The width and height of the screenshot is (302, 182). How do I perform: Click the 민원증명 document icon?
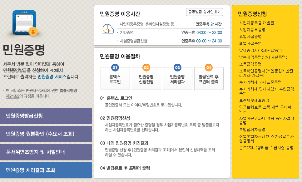coord(24,23)
